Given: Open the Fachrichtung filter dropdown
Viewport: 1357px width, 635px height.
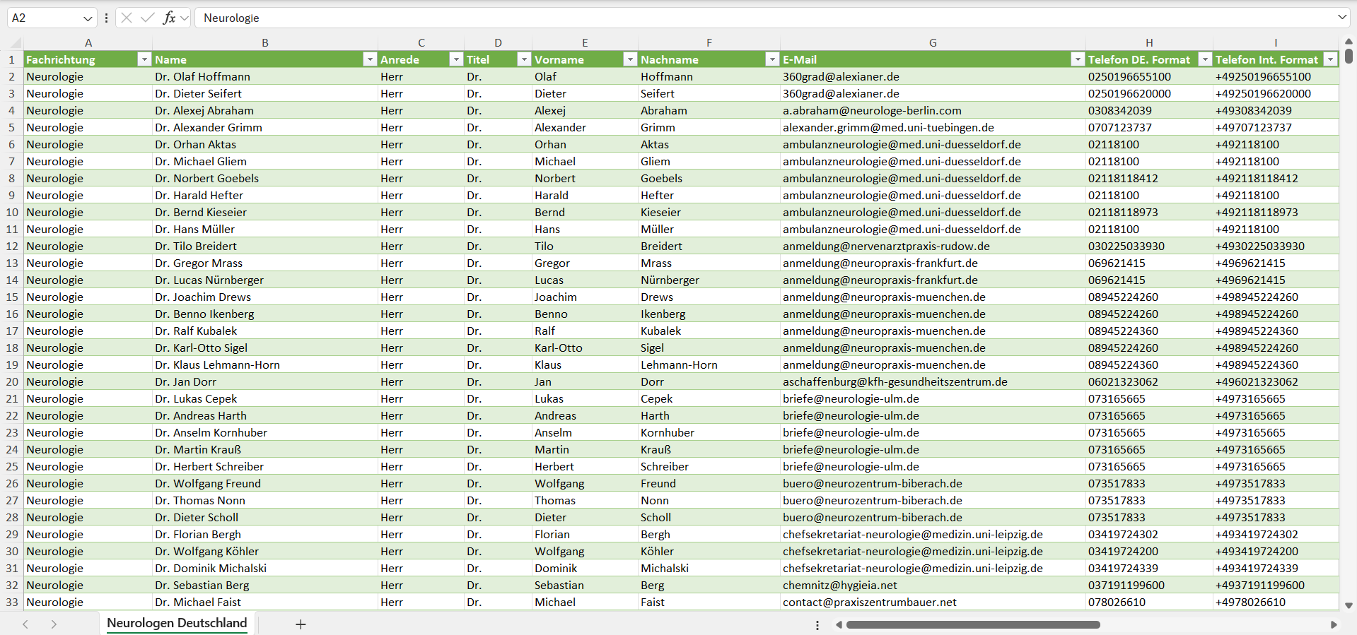Looking at the screenshot, I should [144, 59].
